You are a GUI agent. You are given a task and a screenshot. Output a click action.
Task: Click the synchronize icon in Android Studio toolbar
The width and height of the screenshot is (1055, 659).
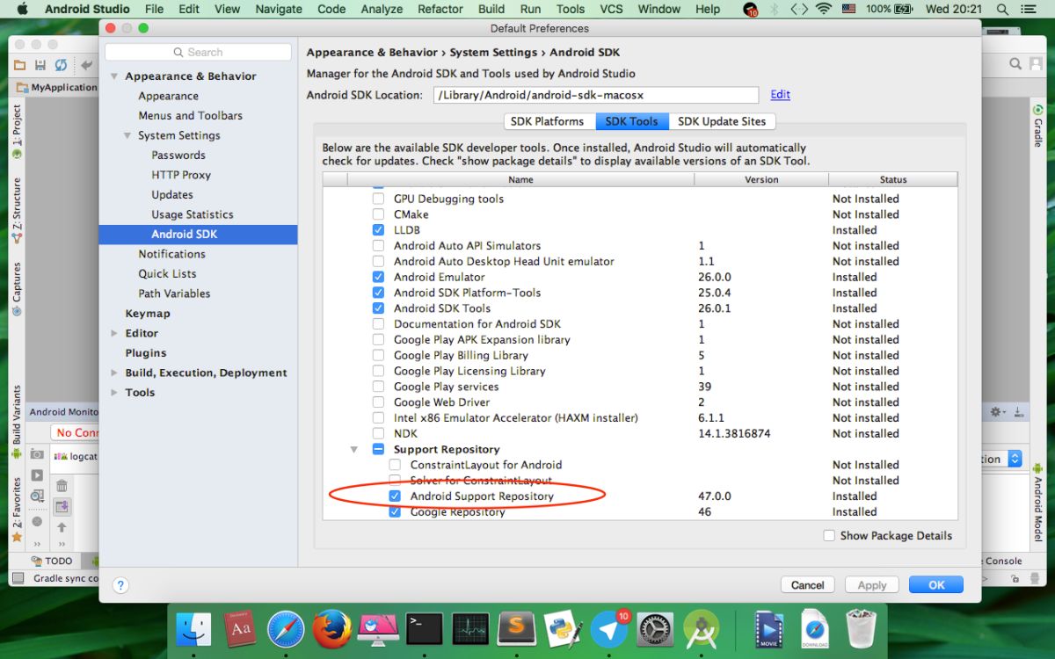click(61, 65)
